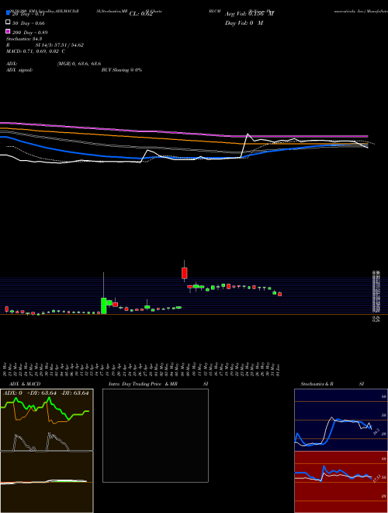Viewport: 388px width, 513px height.
Task: Select the '50 Day = 0.66' legend text
Action: 29,23
